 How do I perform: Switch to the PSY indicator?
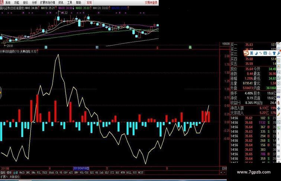(135, 172)
